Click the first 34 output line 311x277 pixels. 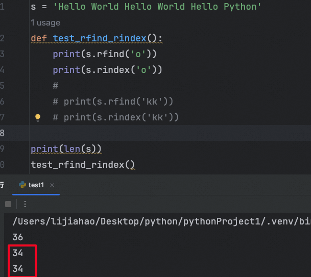[x=18, y=253]
